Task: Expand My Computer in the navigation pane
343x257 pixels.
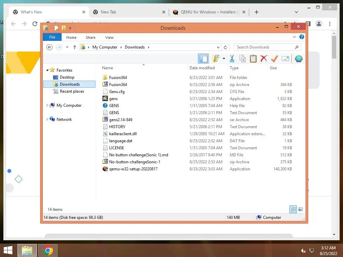Action: [x=47, y=105]
